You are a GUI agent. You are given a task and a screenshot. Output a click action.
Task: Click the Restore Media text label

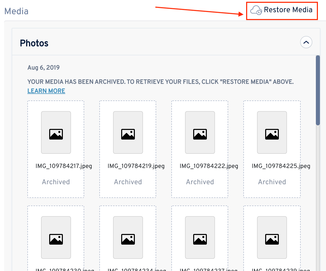pyautogui.click(x=288, y=10)
